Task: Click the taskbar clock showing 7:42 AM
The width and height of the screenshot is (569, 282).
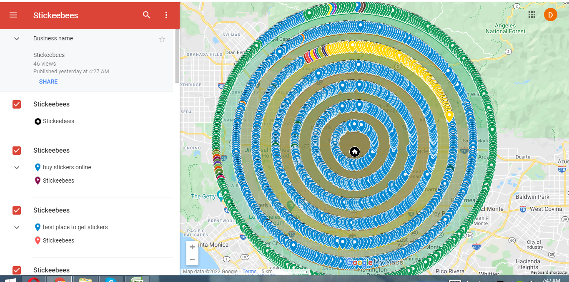Action: point(551,280)
